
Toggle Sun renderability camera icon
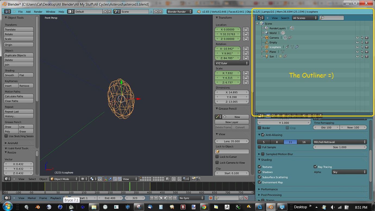point(367,57)
